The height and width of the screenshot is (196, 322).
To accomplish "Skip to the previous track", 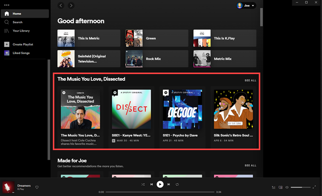I will point(151,185).
